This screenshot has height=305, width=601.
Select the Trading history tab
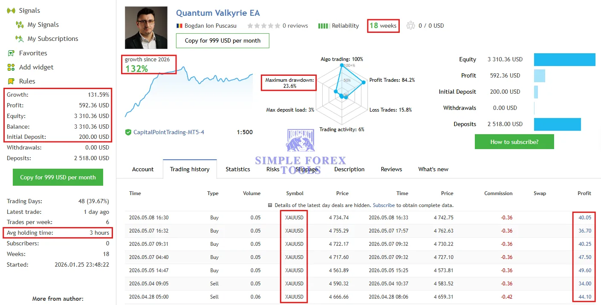pyautogui.click(x=190, y=169)
